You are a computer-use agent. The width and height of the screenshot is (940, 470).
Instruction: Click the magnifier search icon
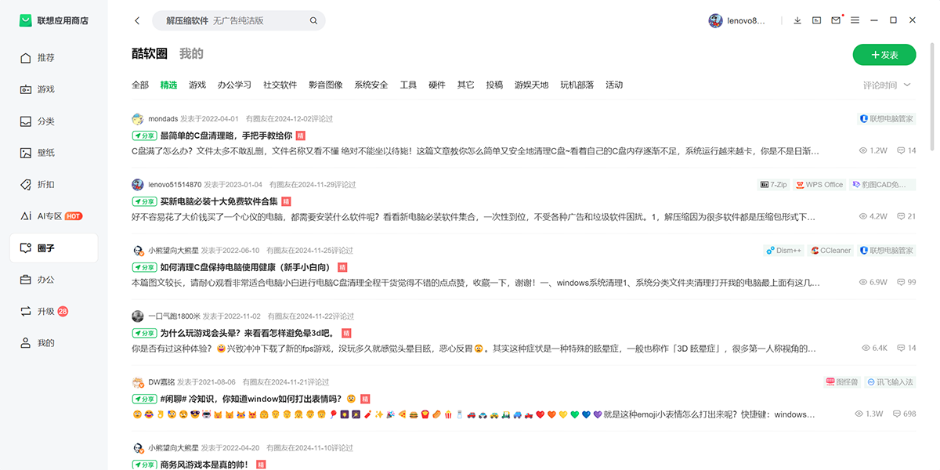click(313, 21)
